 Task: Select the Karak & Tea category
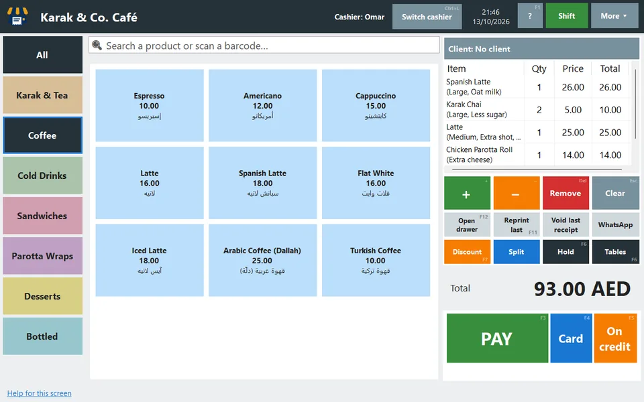coord(43,95)
